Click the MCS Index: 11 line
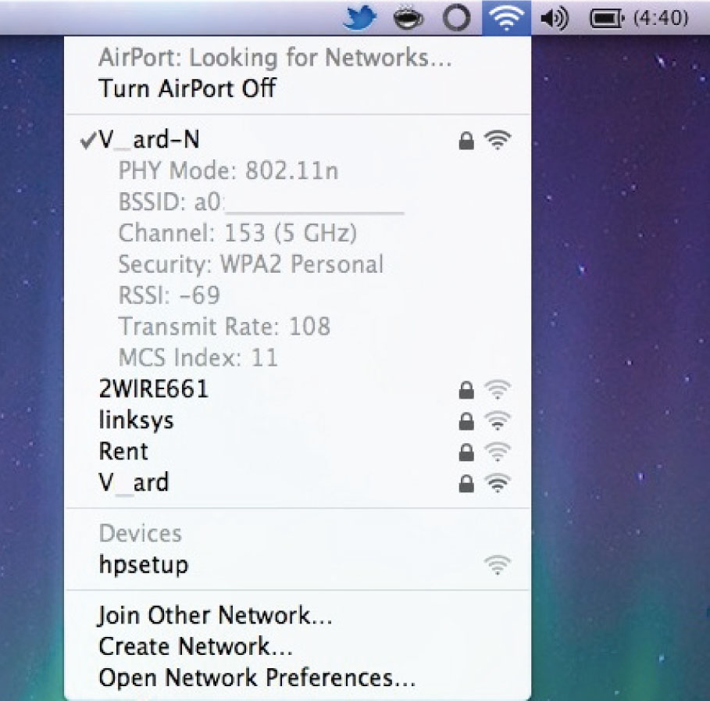 [198, 358]
